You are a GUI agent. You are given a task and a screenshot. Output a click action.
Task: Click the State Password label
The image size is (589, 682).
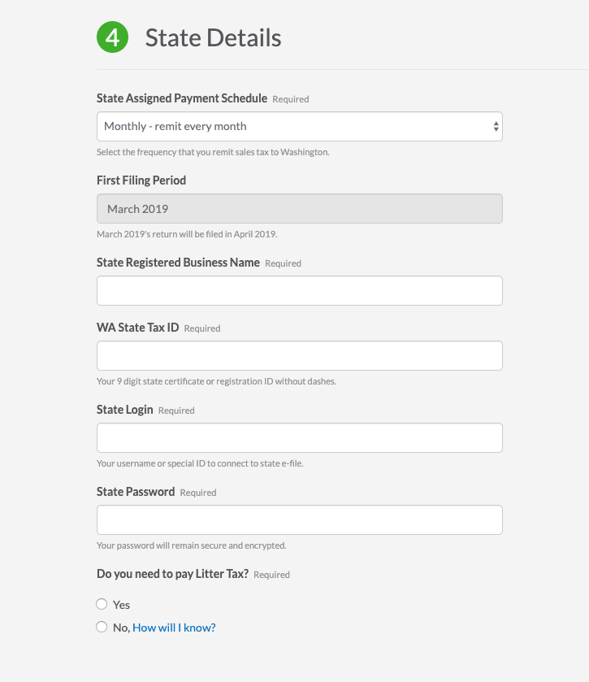[x=136, y=492]
